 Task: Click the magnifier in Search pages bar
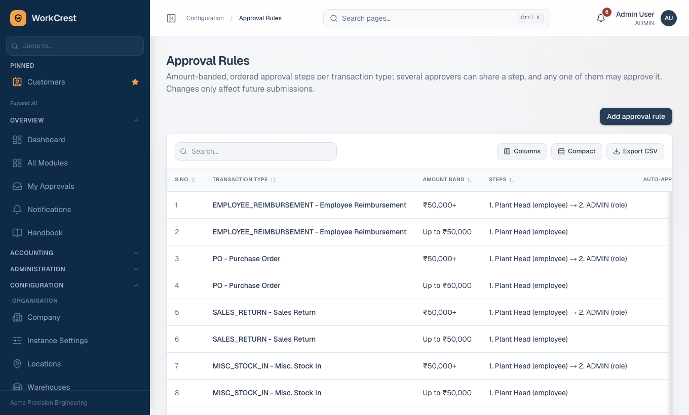[334, 18]
